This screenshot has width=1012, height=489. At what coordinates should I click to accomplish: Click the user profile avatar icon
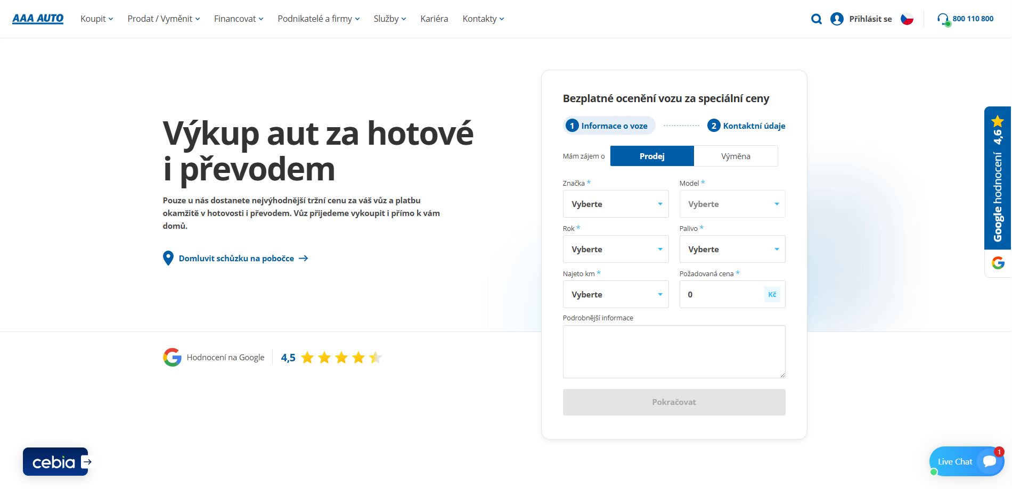coord(837,19)
